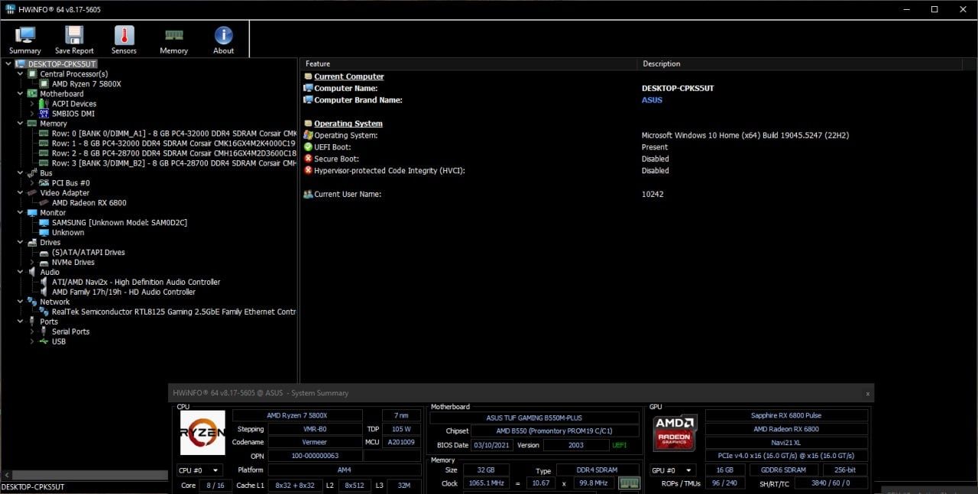
Task: Click the Navi21 XL GPU field
Action: pyautogui.click(x=786, y=442)
